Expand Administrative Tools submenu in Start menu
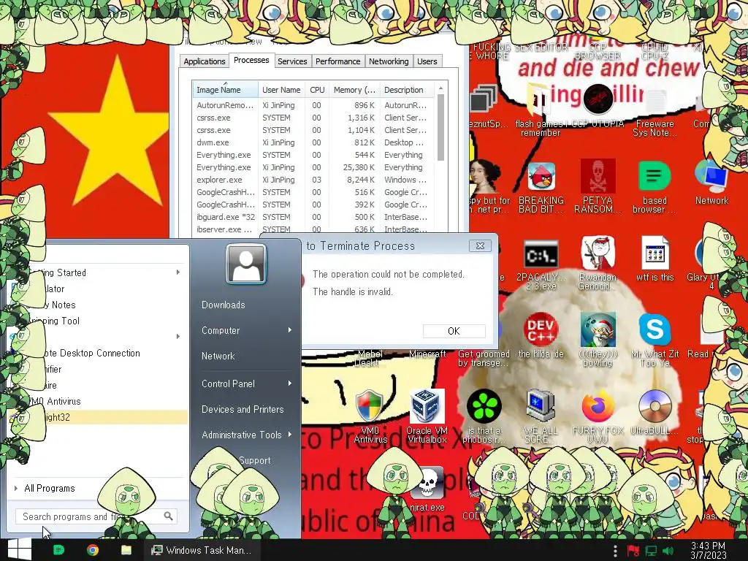Viewport: 748px width, 561px height. click(x=289, y=435)
